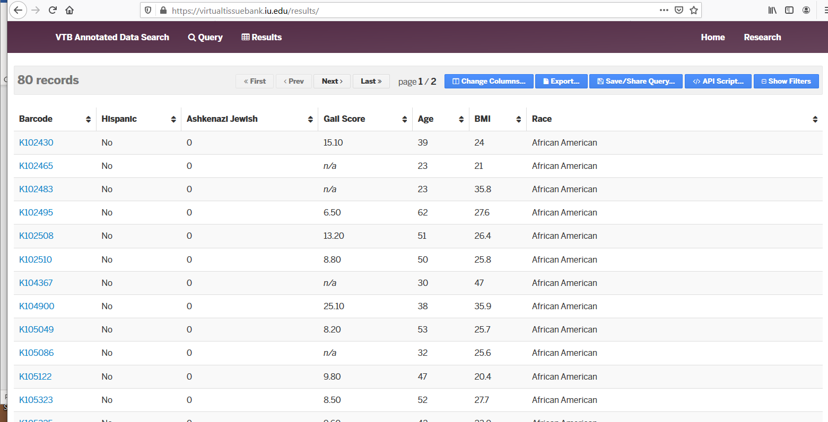
Task: Click Gail Score value 25.10
Action: [x=334, y=306]
